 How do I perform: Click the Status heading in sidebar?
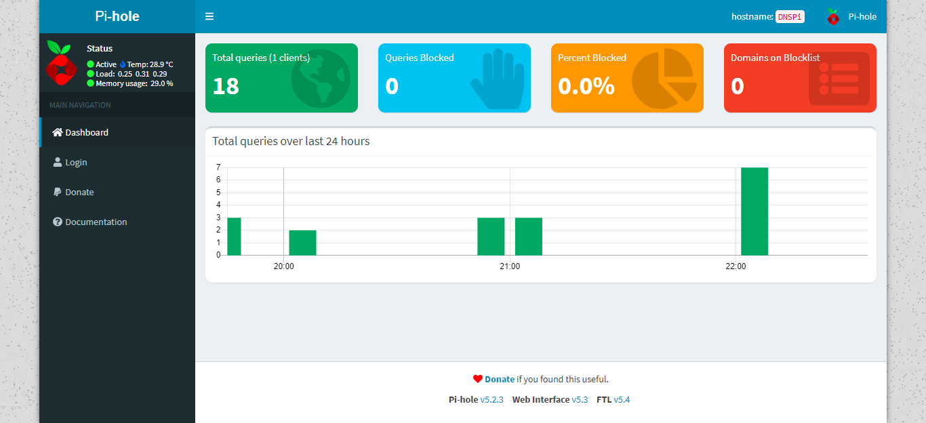point(100,48)
